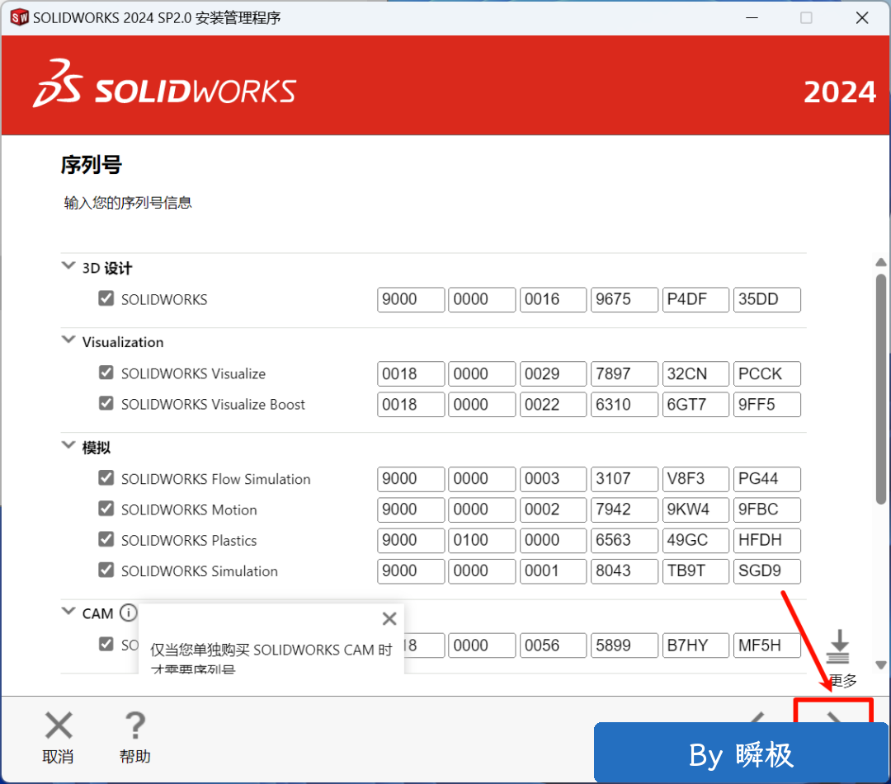The image size is (891, 784).
Task: Click the first SOLIDWORKS serial number field
Action: click(x=411, y=299)
